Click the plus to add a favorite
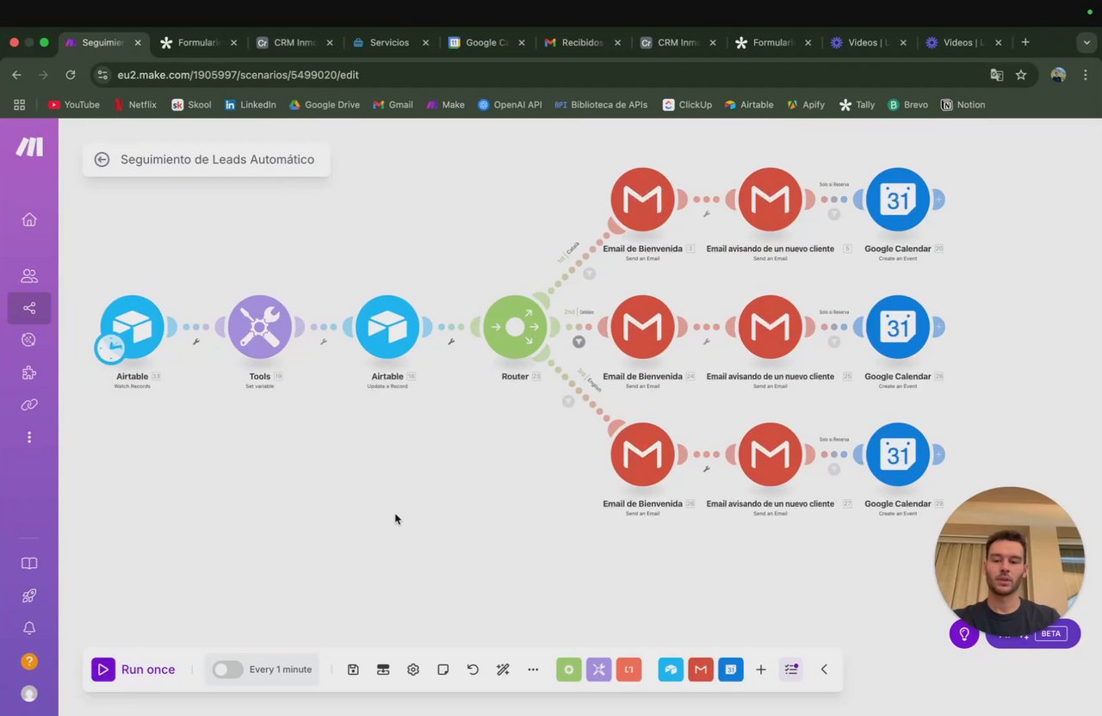 pyautogui.click(x=761, y=670)
